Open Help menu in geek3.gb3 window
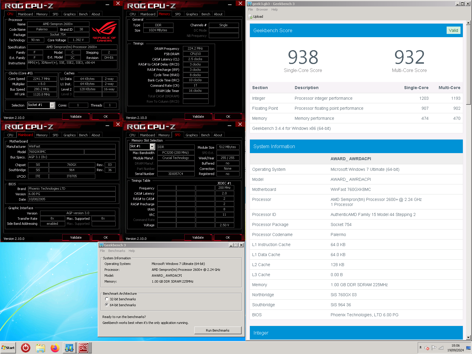472x354 pixels. pos(275,9)
